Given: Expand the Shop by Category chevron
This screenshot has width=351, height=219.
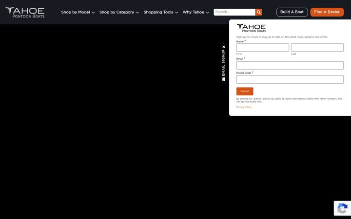Looking at the screenshot, I should pyautogui.click(x=137, y=13).
